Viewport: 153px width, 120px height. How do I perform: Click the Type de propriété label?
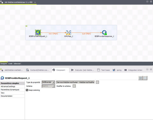pos(33,82)
